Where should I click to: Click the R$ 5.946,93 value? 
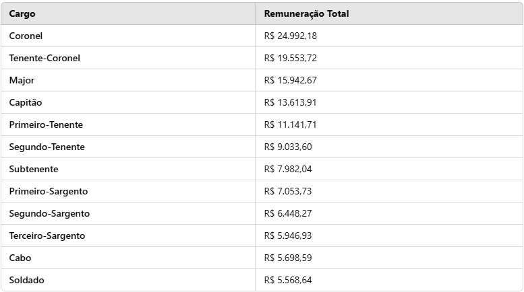288,235
